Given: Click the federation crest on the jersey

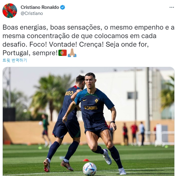Looking at the screenshot, I should (96, 101).
